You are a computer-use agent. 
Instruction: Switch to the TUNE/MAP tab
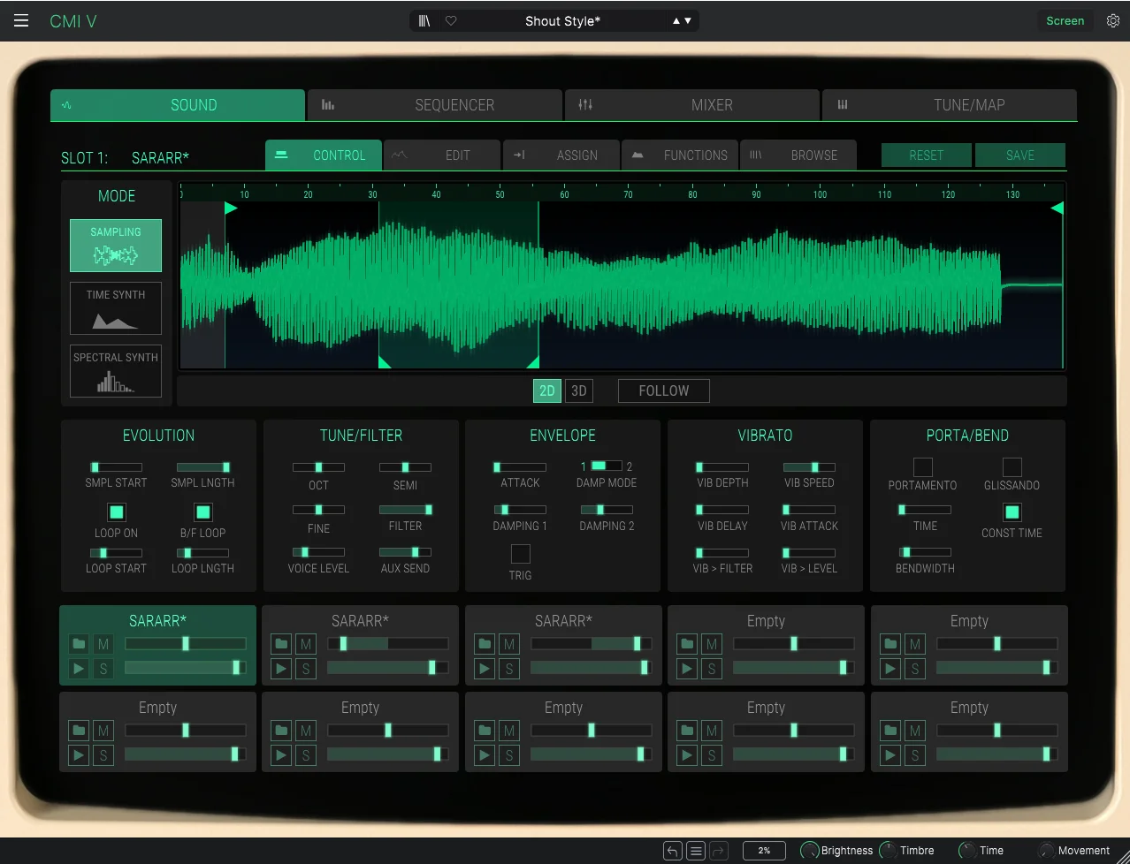pyautogui.click(x=950, y=104)
